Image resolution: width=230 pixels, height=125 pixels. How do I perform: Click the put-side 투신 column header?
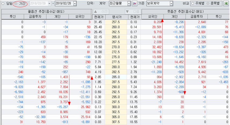point(218,17)
